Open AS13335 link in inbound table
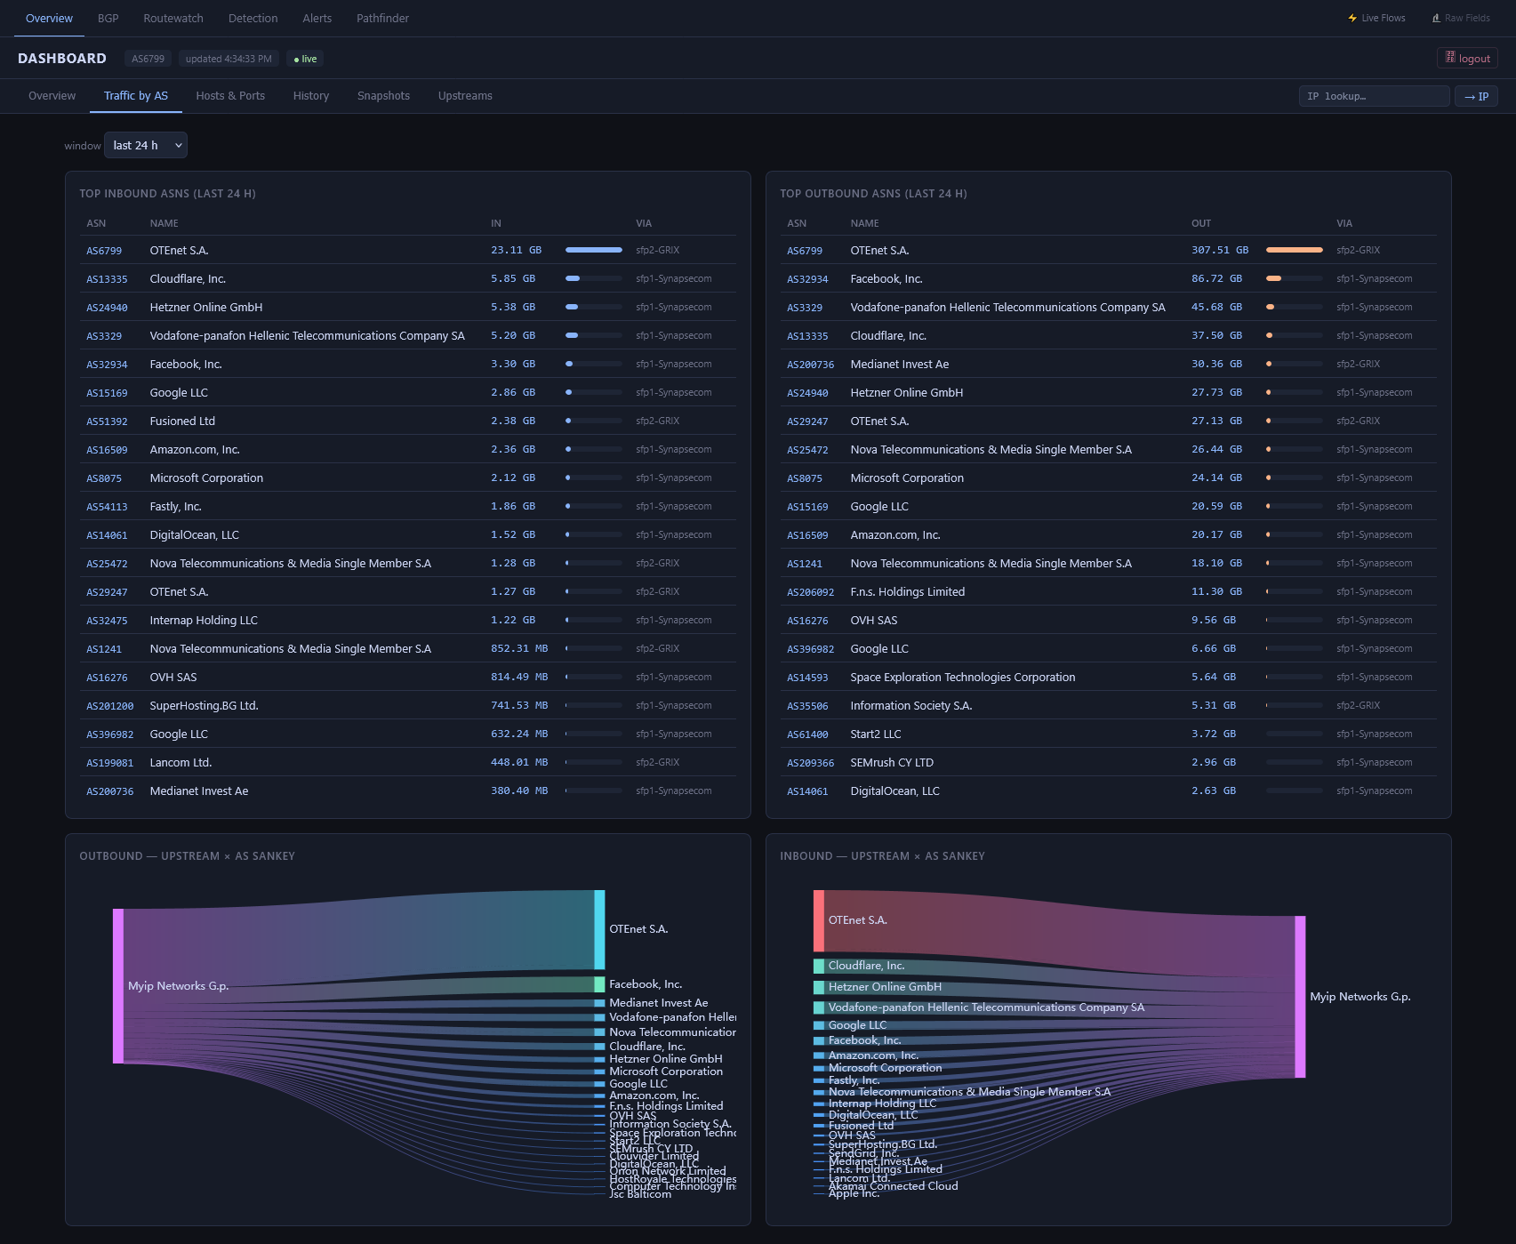 click(x=107, y=279)
